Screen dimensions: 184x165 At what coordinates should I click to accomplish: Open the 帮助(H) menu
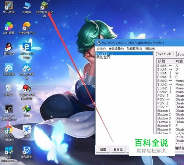150,49
